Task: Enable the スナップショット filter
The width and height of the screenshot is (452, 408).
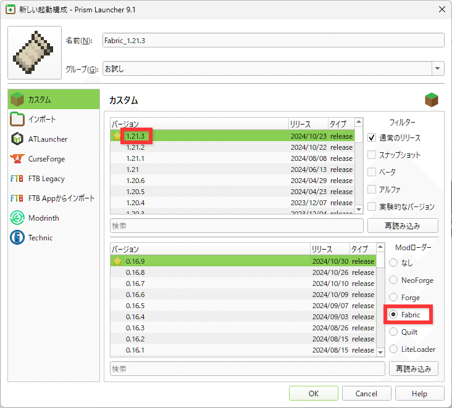Action: coord(372,155)
